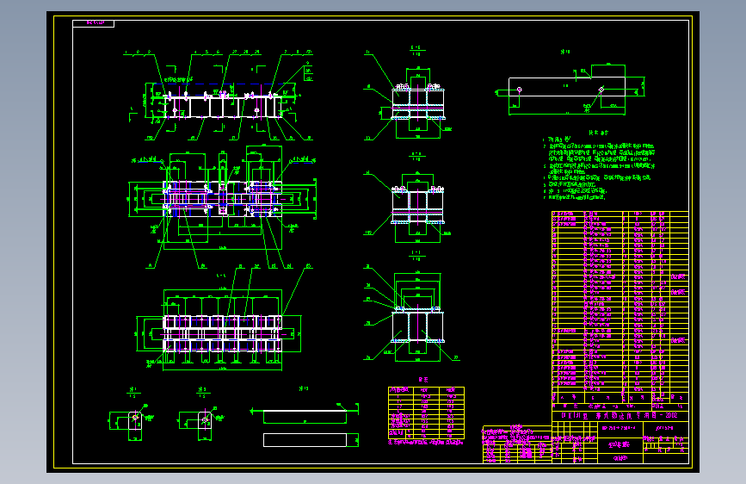This screenshot has width=746, height=484.
Task: Select the middle plan view on the left side
Action: [223, 208]
